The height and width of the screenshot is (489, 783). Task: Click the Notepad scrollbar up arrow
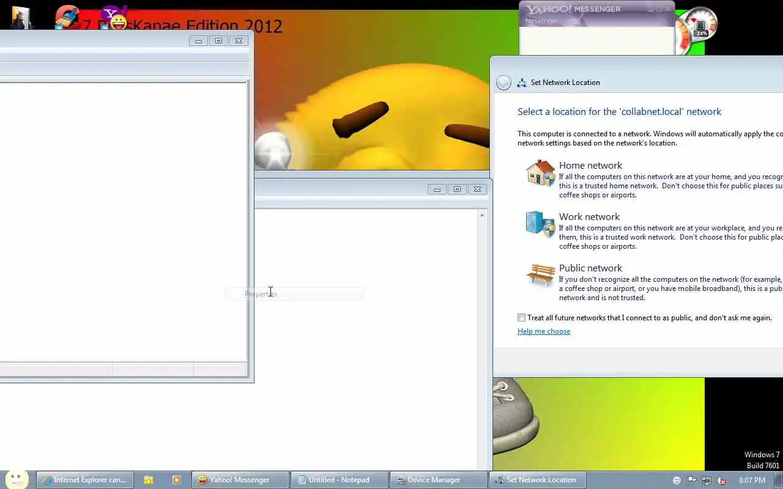click(x=482, y=215)
